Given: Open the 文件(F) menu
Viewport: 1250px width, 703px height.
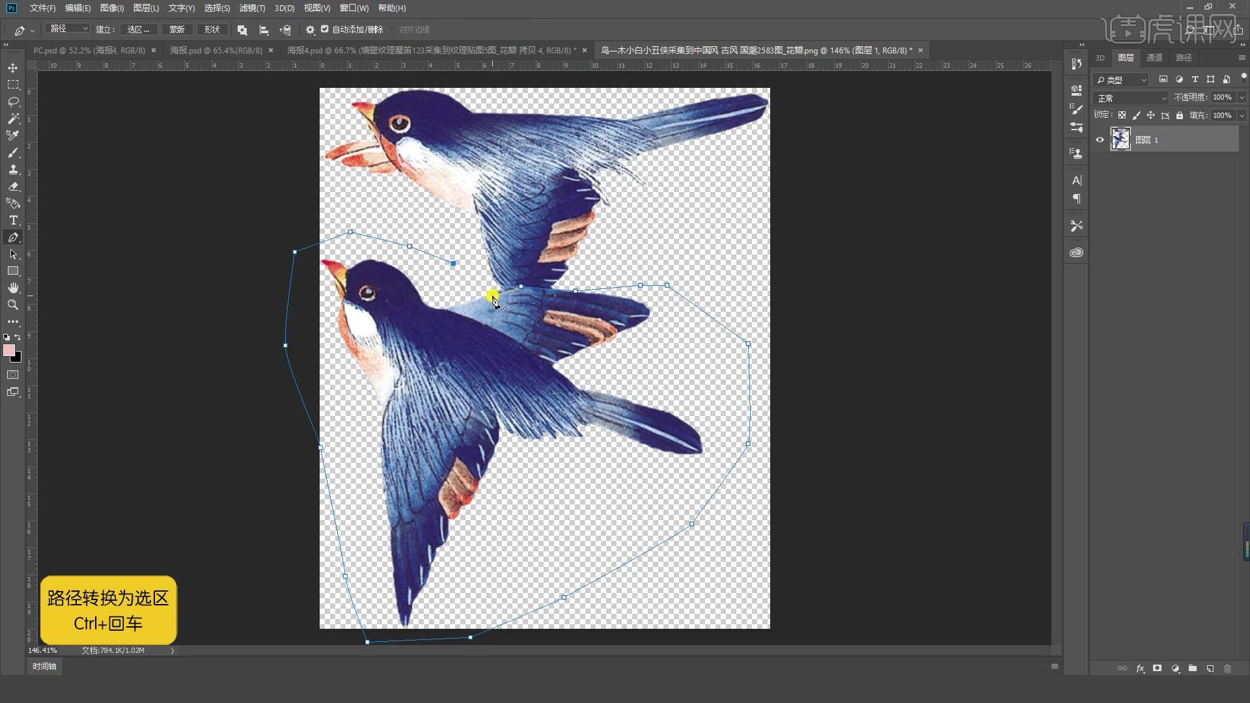Looking at the screenshot, I should (x=42, y=8).
